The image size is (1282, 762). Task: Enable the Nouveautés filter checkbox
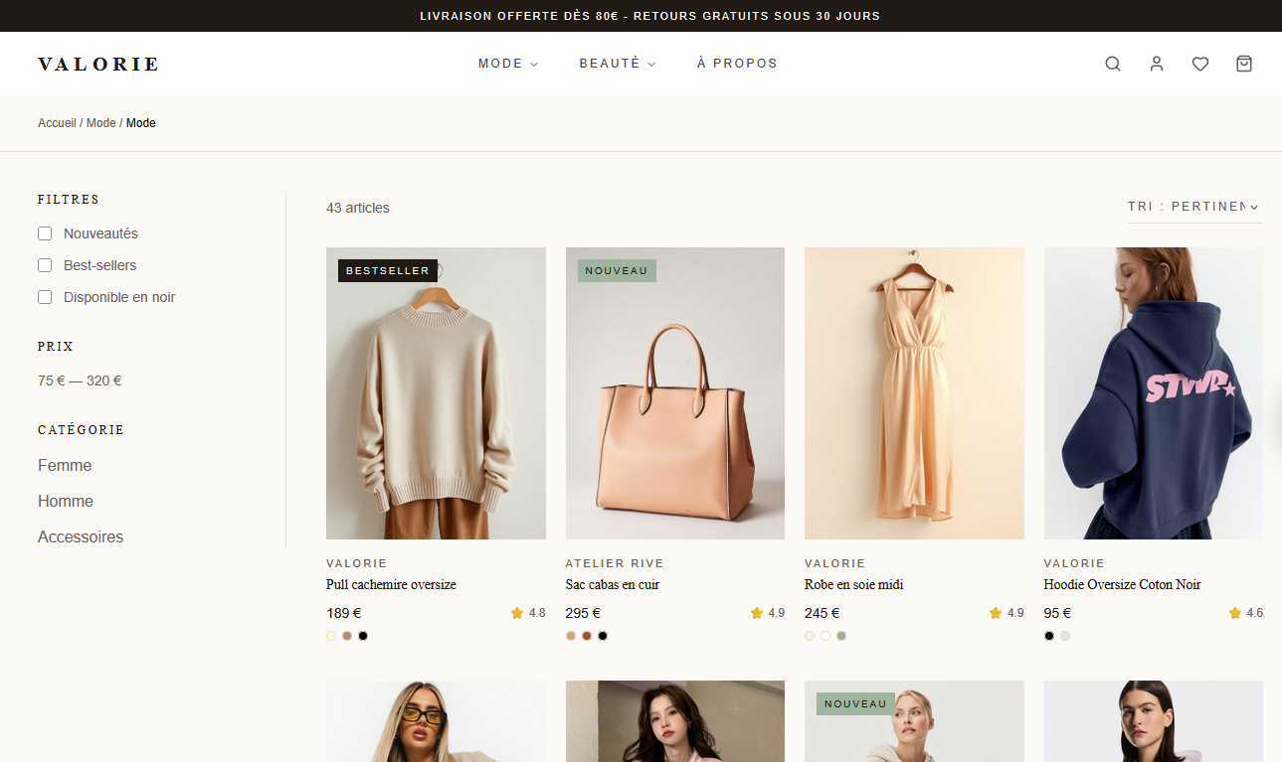click(45, 233)
